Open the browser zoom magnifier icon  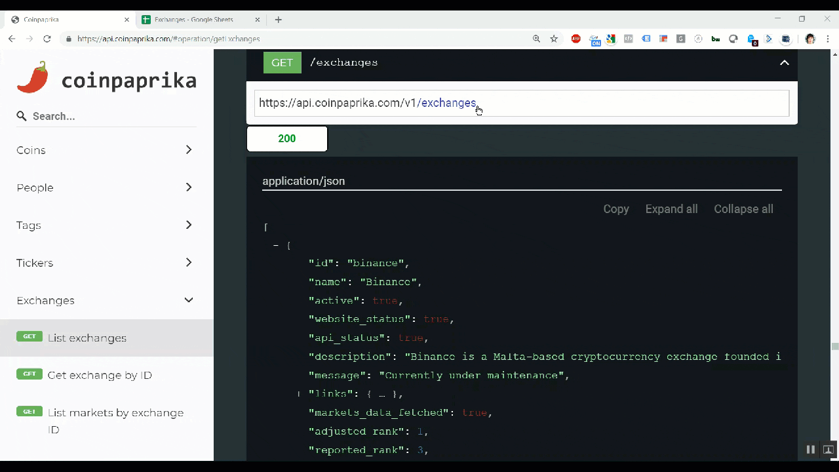coord(537,39)
